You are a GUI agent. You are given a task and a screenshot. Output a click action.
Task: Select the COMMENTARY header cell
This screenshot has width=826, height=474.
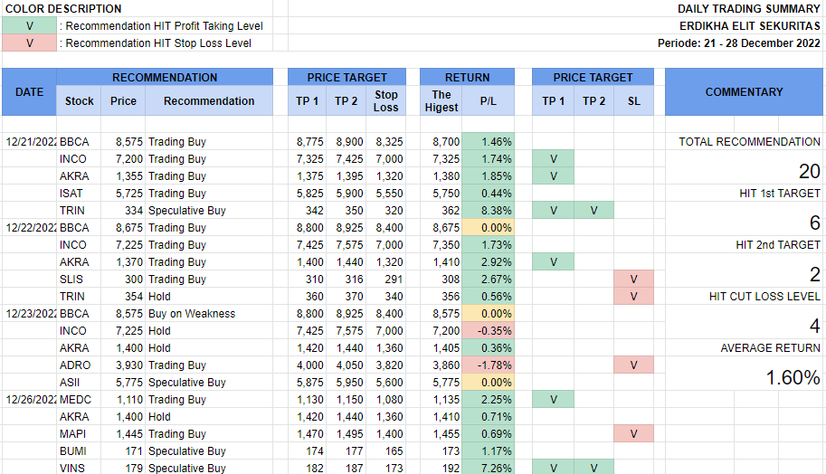click(744, 92)
